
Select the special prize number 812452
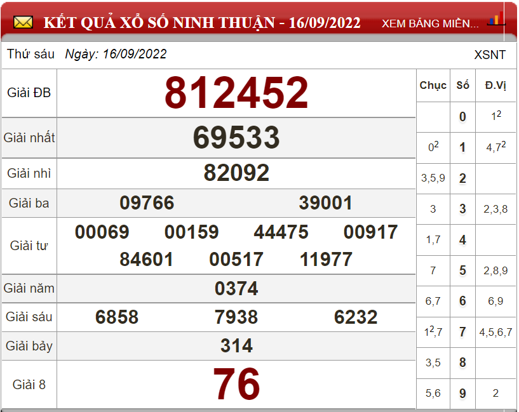[236, 93]
